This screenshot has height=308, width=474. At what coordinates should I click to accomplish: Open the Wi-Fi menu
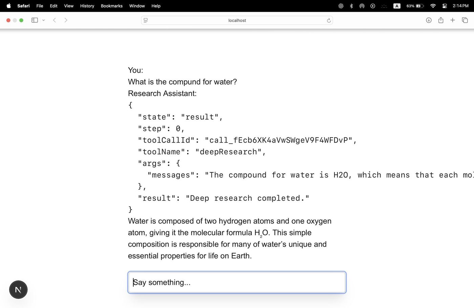433,6
